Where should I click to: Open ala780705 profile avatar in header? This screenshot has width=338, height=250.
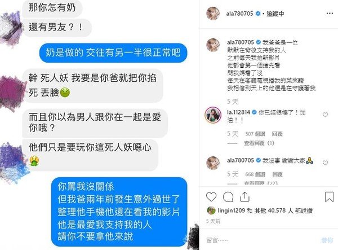[213, 14]
